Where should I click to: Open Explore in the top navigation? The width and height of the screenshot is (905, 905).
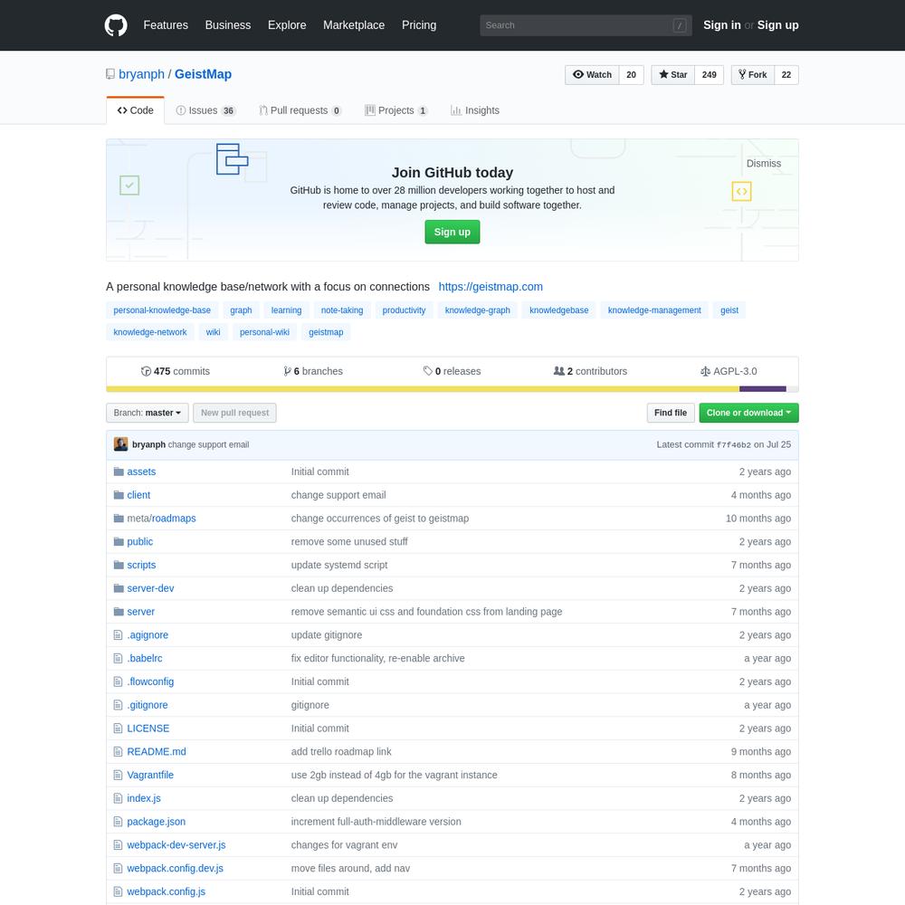click(x=287, y=25)
